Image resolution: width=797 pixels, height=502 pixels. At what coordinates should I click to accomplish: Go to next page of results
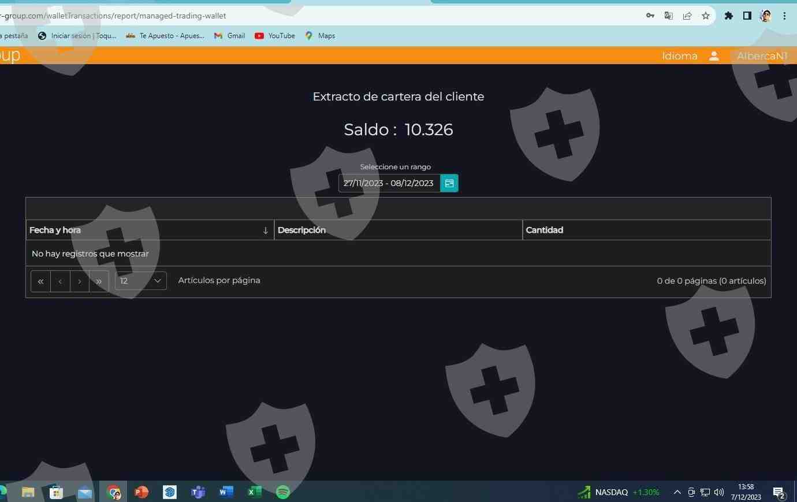pyautogui.click(x=80, y=281)
